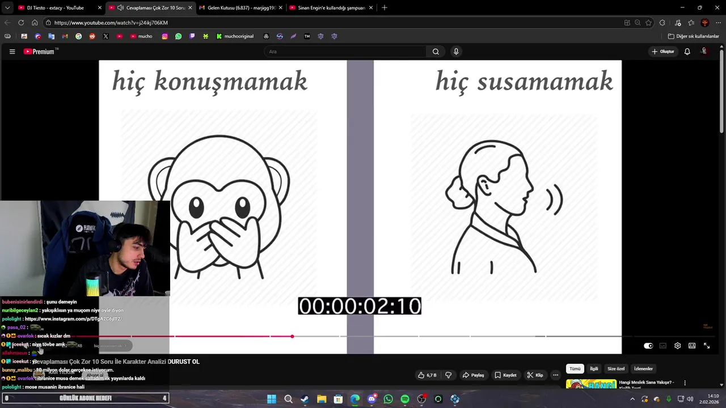726x408 pixels.
Task: Open browser extensions puzzle icon
Action: [x=662, y=23]
